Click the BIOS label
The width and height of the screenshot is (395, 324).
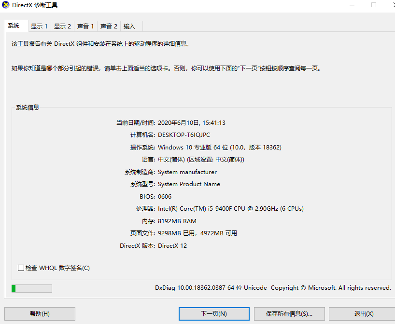[147, 196]
